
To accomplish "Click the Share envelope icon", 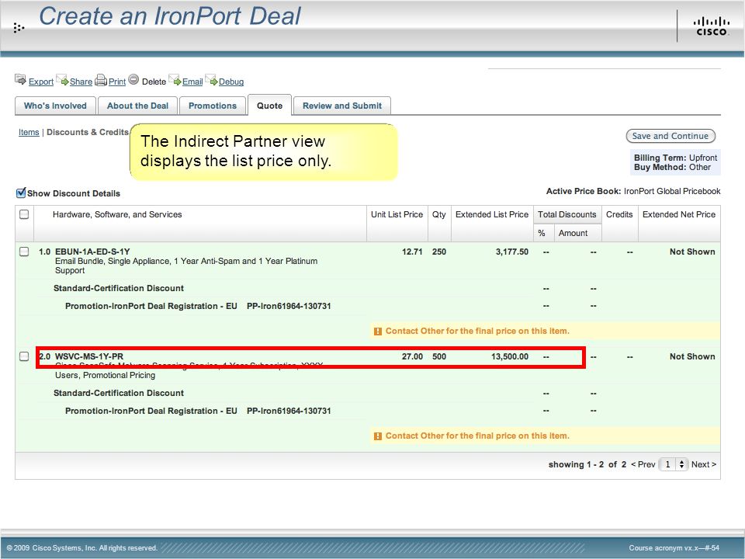I will coord(62,79).
